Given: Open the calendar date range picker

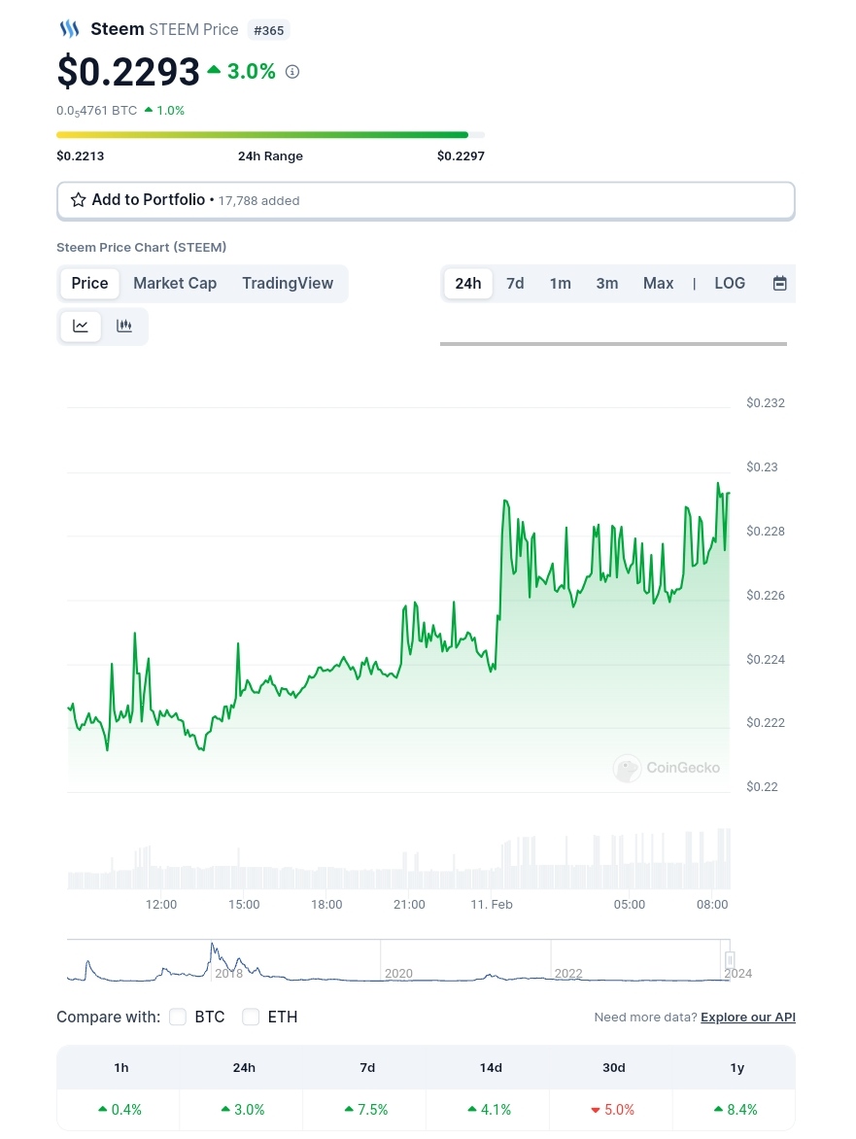Looking at the screenshot, I should click(x=779, y=283).
